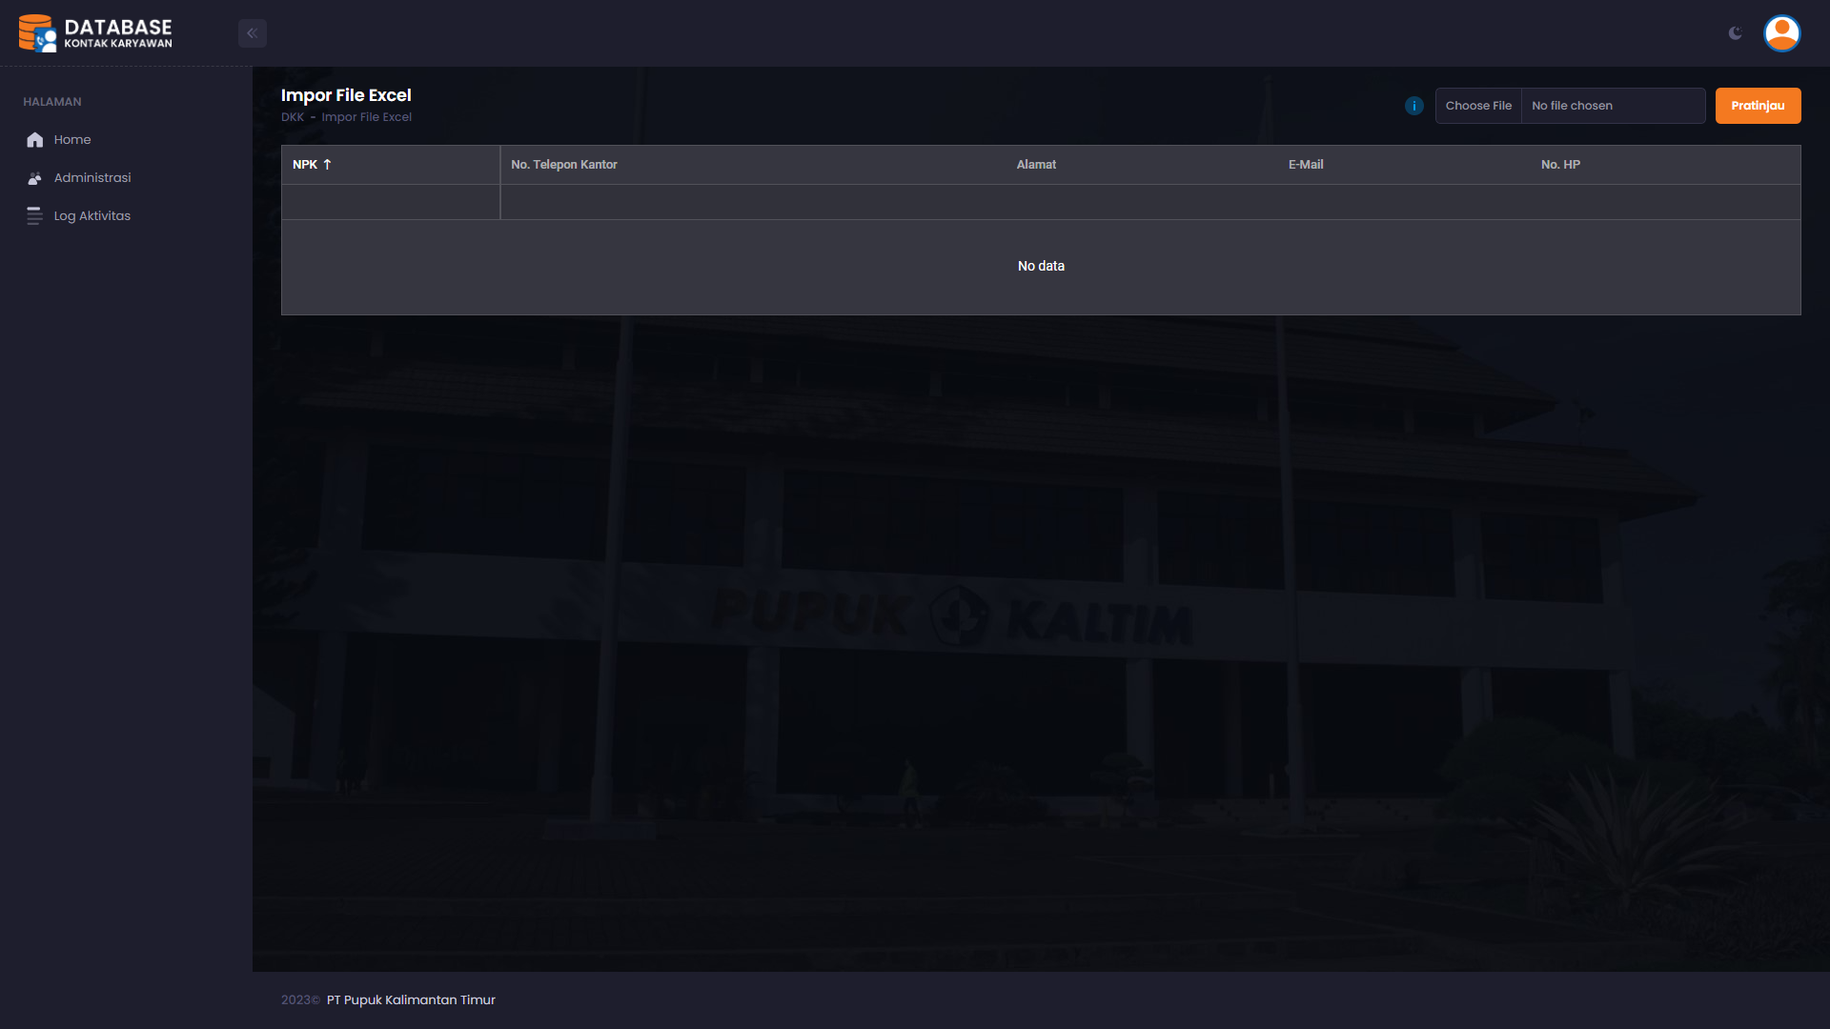Click the HALAMAN sidebar heading

coord(52,102)
